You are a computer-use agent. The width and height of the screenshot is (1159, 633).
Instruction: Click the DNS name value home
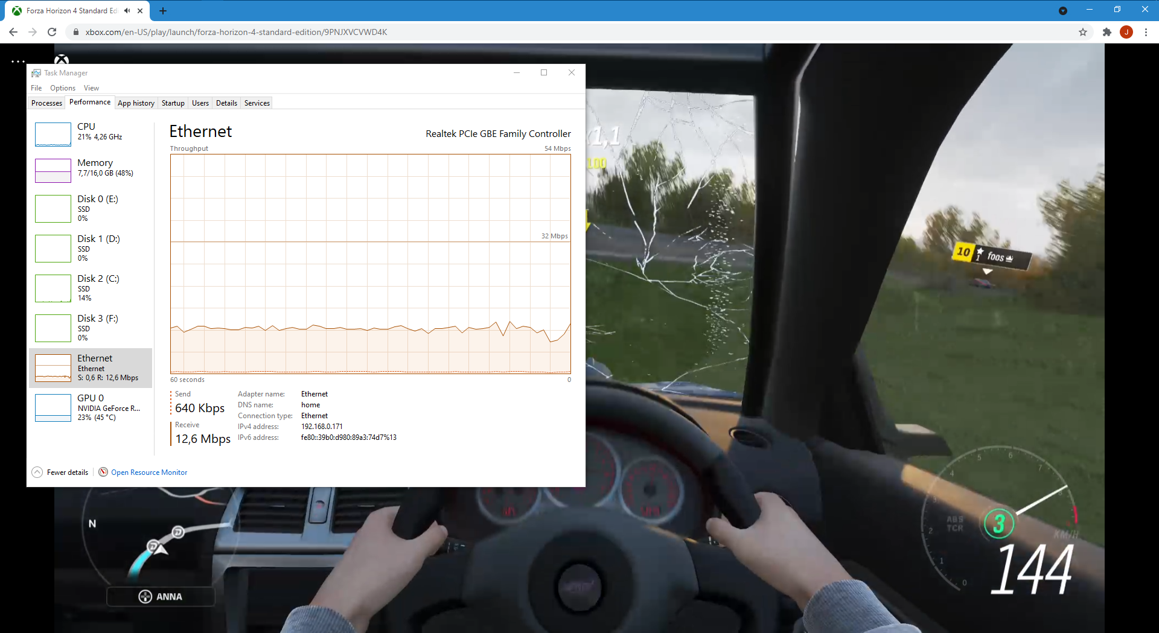pyautogui.click(x=311, y=405)
